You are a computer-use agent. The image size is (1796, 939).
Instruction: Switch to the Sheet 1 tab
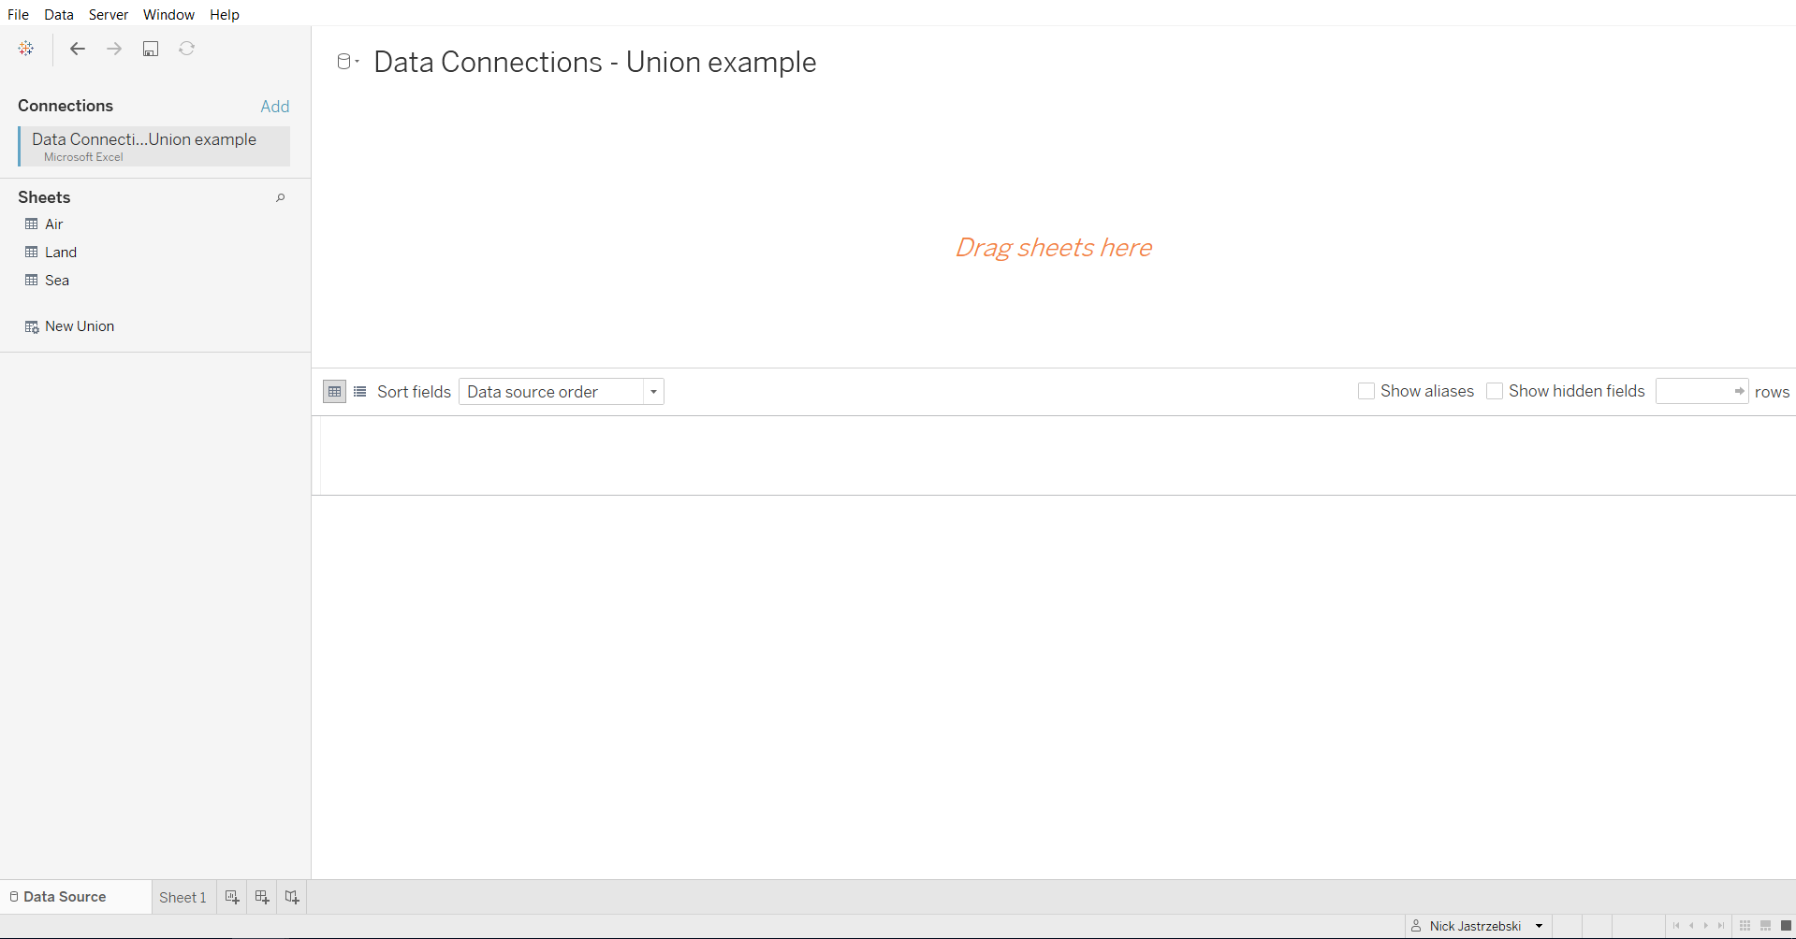[183, 897]
